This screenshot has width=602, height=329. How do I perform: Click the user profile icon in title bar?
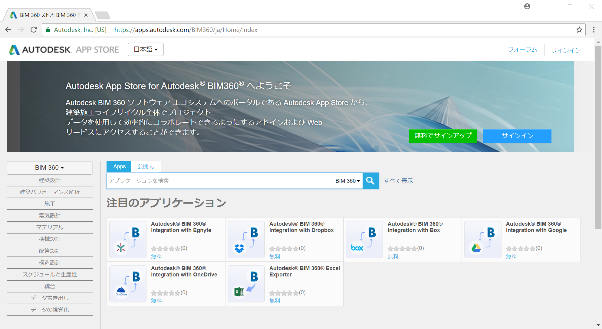click(x=527, y=6)
